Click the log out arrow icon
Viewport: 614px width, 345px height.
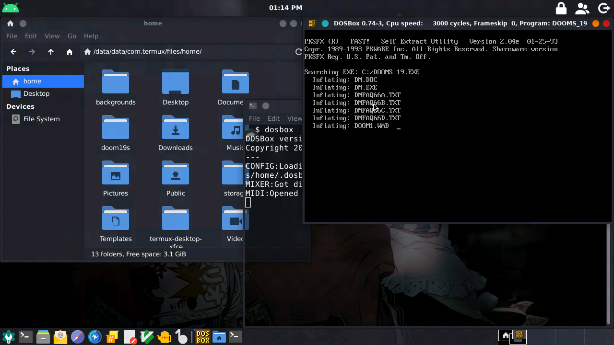[604, 8]
